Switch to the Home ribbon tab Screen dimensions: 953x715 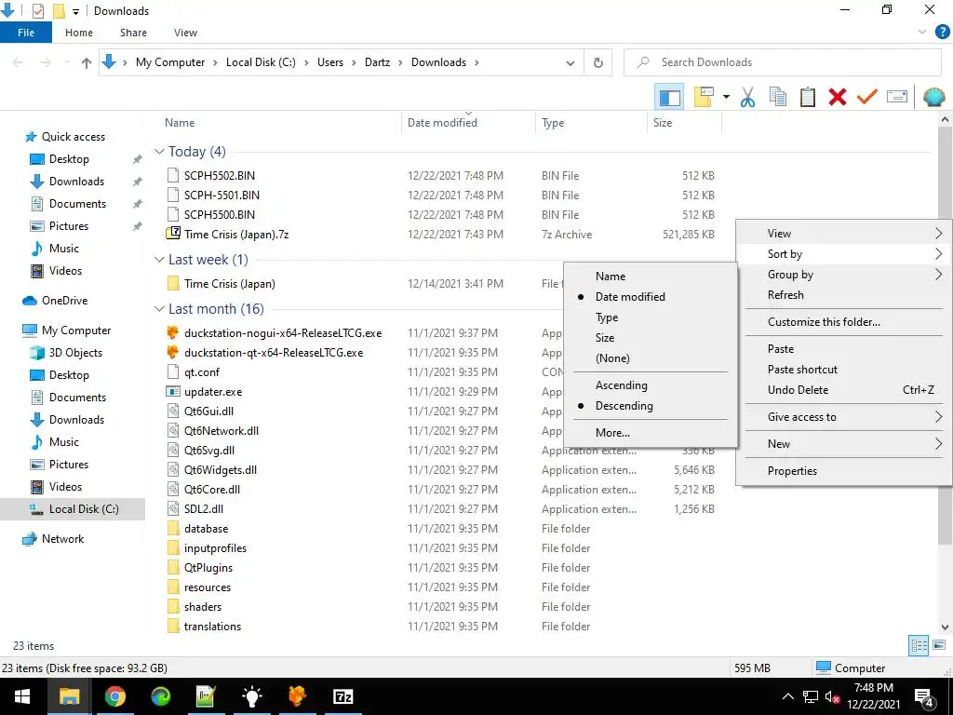click(79, 33)
